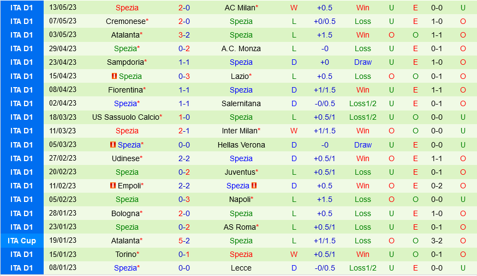Open the Inter Milan team page
The height and width of the screenshot is (276, 477).
coord(240,131)
